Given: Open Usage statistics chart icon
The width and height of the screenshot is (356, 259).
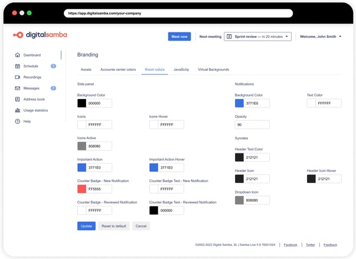Looking at the screenshot, I should pyautogui.click(x=18, y=110).
